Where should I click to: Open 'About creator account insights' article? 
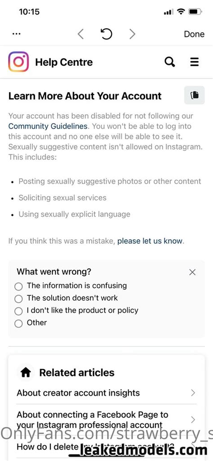[78, 393]
